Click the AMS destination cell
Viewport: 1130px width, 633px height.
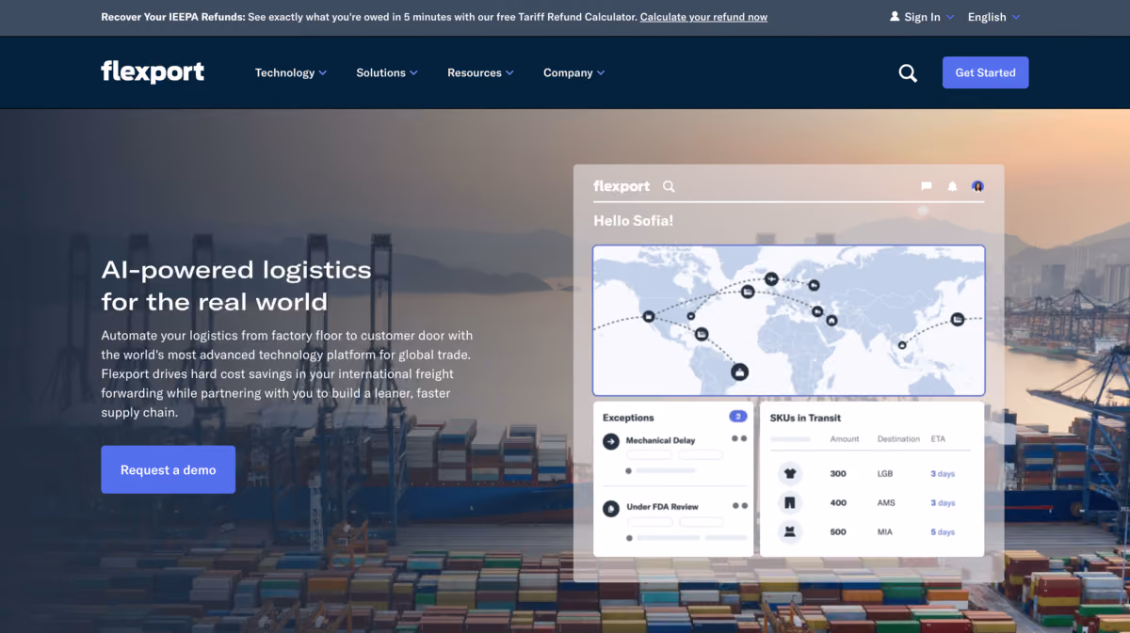coord(886,503)
